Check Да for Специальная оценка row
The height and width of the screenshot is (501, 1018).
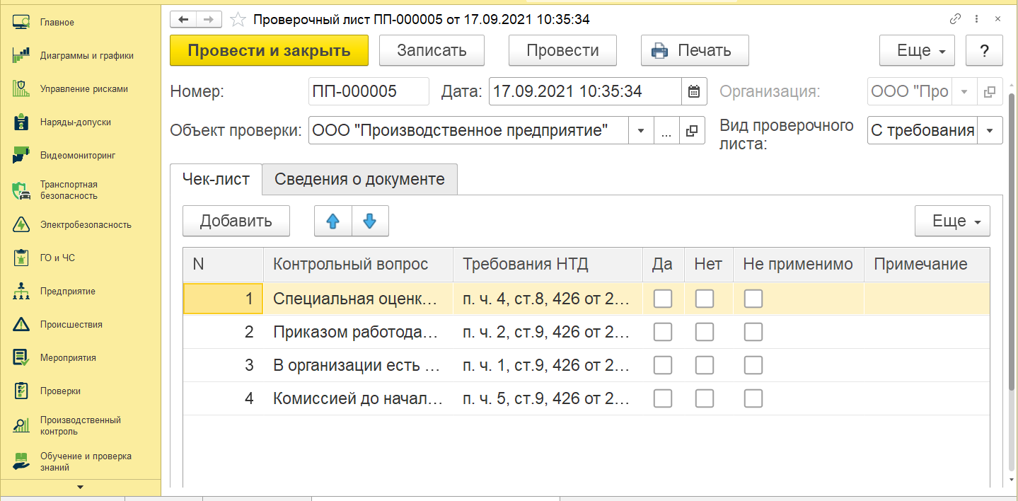[663, 299]
